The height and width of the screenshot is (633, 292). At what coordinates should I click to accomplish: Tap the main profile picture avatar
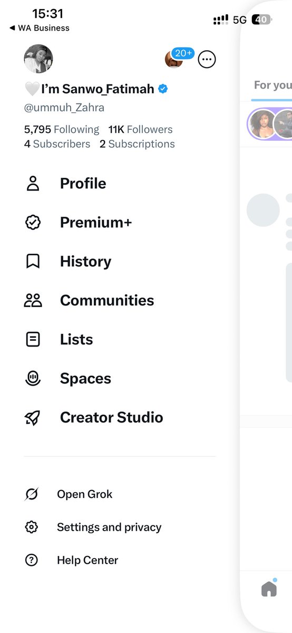click(38, 59)
